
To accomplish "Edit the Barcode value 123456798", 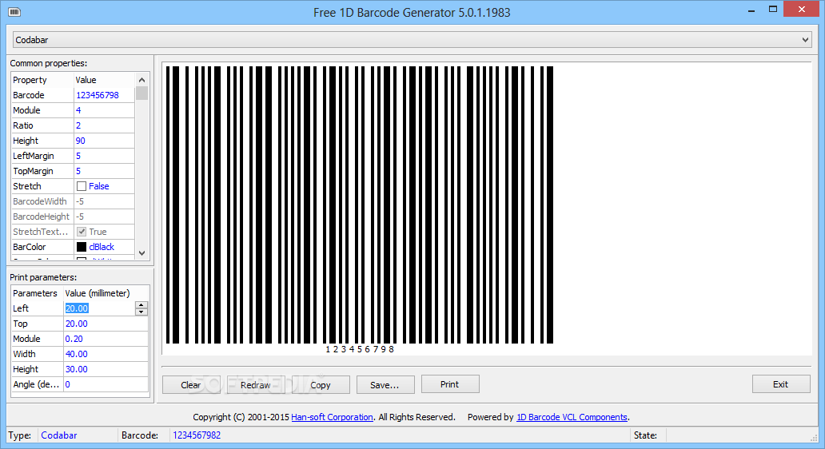I will (104, 95).
